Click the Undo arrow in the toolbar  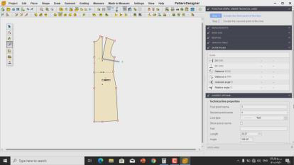(28, 9)
